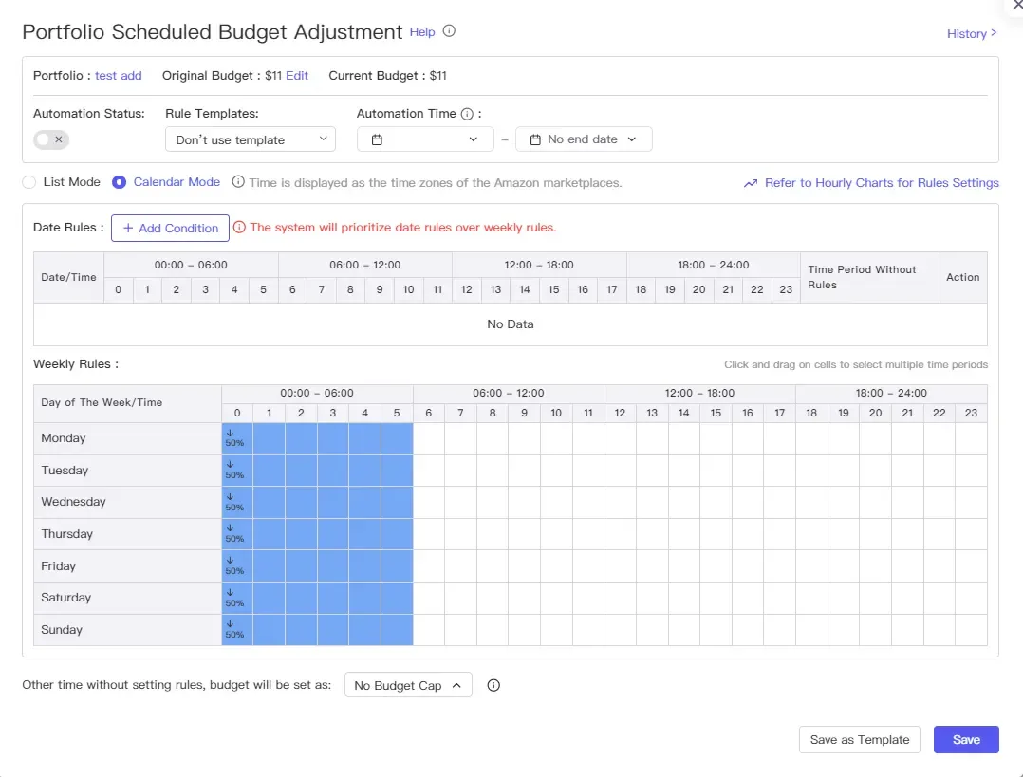Click Save as Template button
Screen dimensions: 1023x777
(x=859, y=740)
